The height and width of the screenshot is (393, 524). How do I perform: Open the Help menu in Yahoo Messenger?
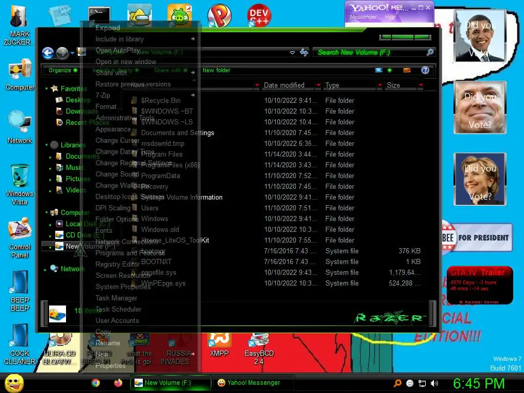[390, 17]
